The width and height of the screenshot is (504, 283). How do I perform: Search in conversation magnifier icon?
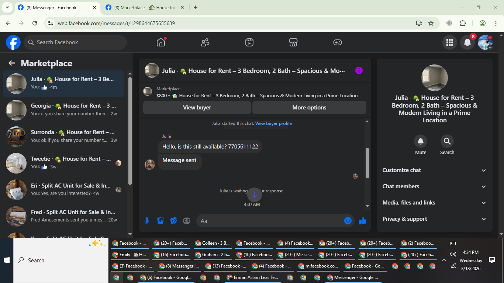[x=447, y=141]
